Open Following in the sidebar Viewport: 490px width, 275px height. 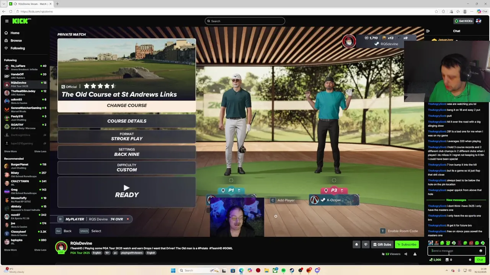point(18,48)
